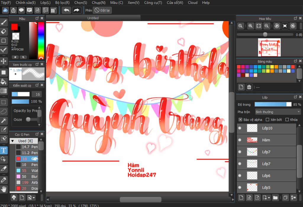The image size is (303, 207).
Task: Merge layer down icon
Action: pos(294,198)
